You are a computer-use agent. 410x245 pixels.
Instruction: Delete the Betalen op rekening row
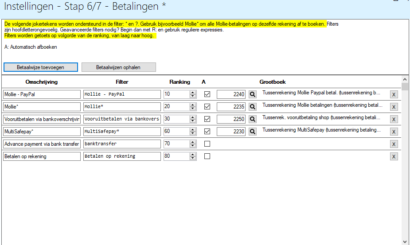point(394,157)
